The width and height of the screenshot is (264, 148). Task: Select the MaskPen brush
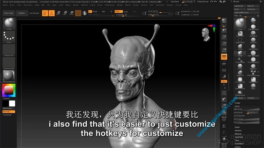tap(240, 34)
